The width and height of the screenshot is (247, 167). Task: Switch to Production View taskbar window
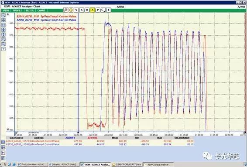(32, 164)
